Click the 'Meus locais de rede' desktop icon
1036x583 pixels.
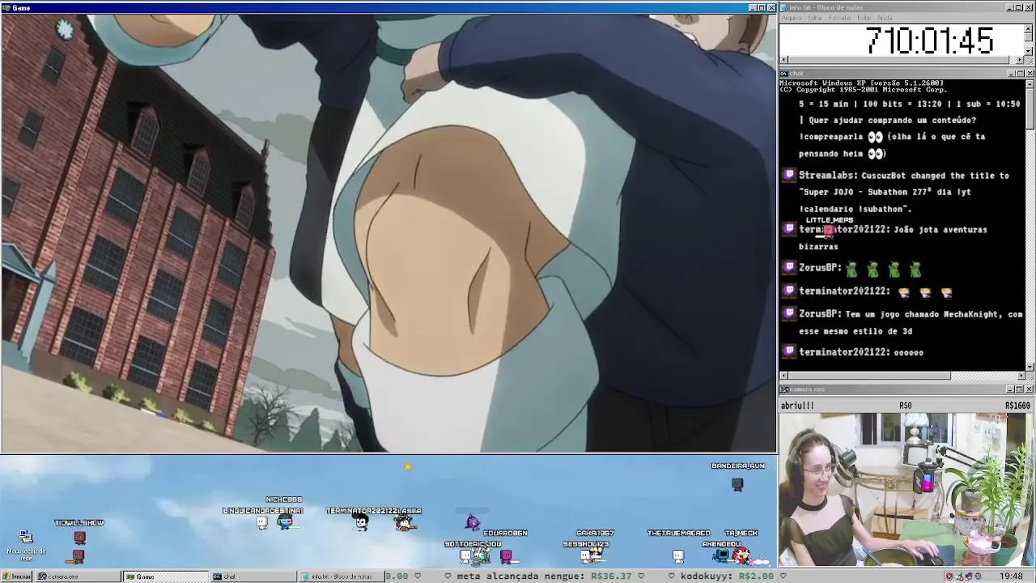click(x=26, y=547)
